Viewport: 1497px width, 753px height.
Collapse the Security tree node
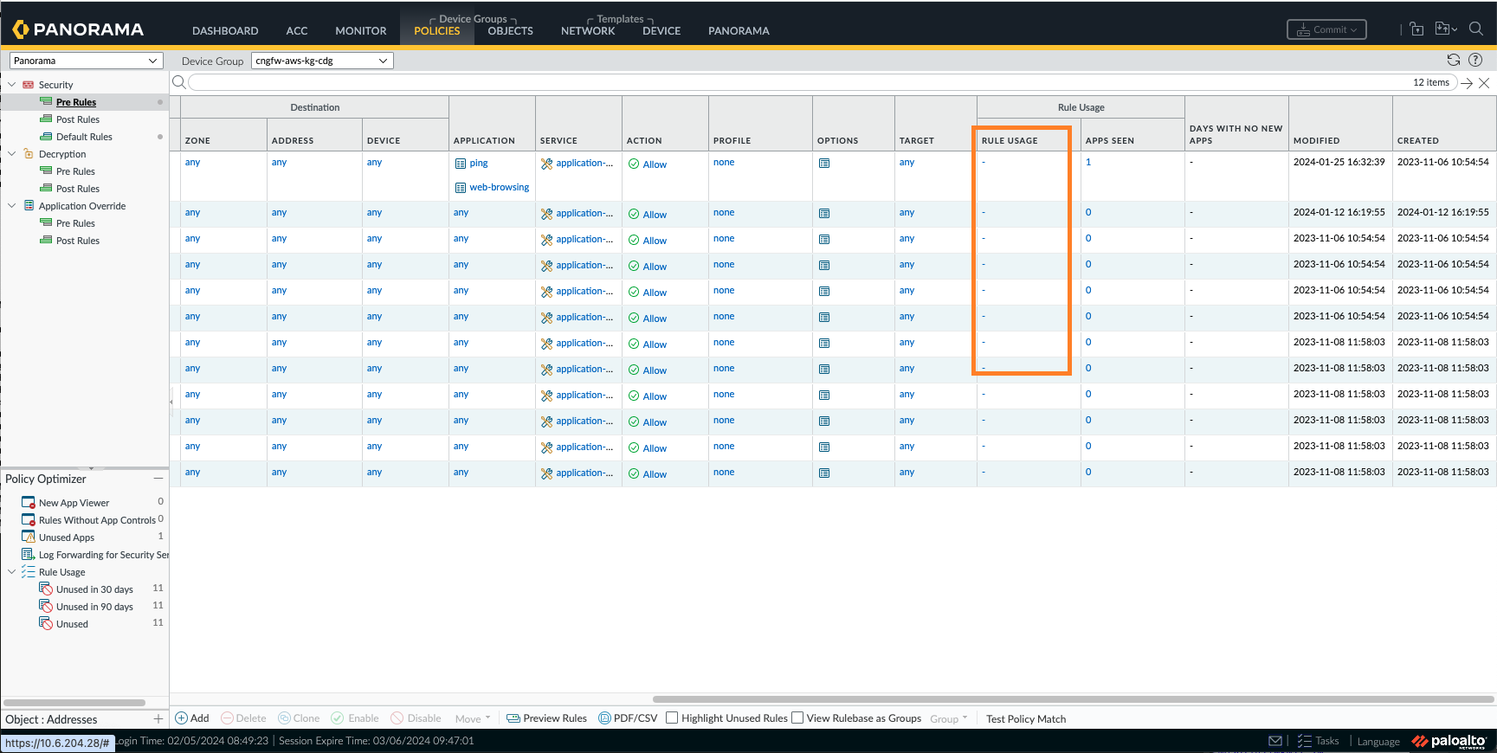12,85
